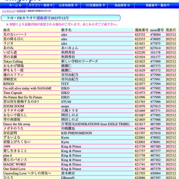
Task: Select the song title 僕らのバカンス
Action: click(15, 160)
